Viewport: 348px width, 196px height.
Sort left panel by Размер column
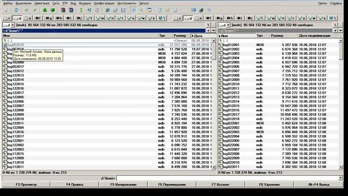(x=181, y=35)
